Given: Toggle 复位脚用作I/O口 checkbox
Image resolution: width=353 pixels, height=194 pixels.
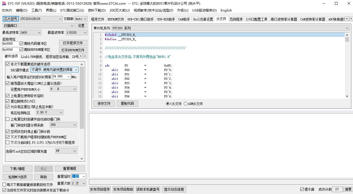Looking at the screenshot, I should 8,101.
